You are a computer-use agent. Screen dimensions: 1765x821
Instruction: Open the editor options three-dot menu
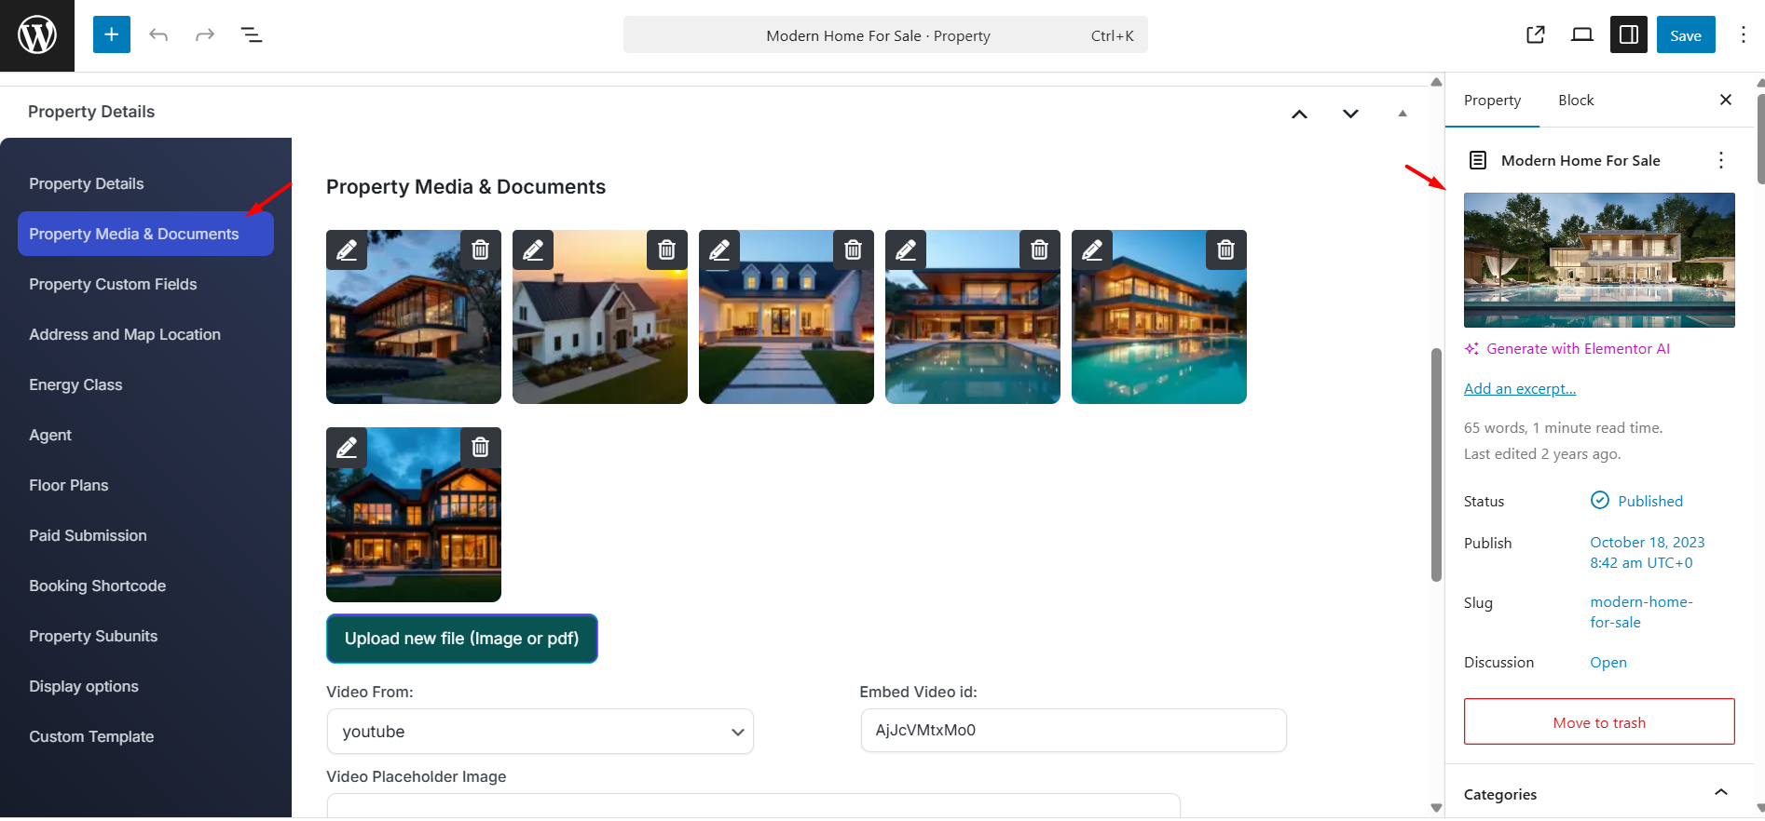tap(1743, 34)
